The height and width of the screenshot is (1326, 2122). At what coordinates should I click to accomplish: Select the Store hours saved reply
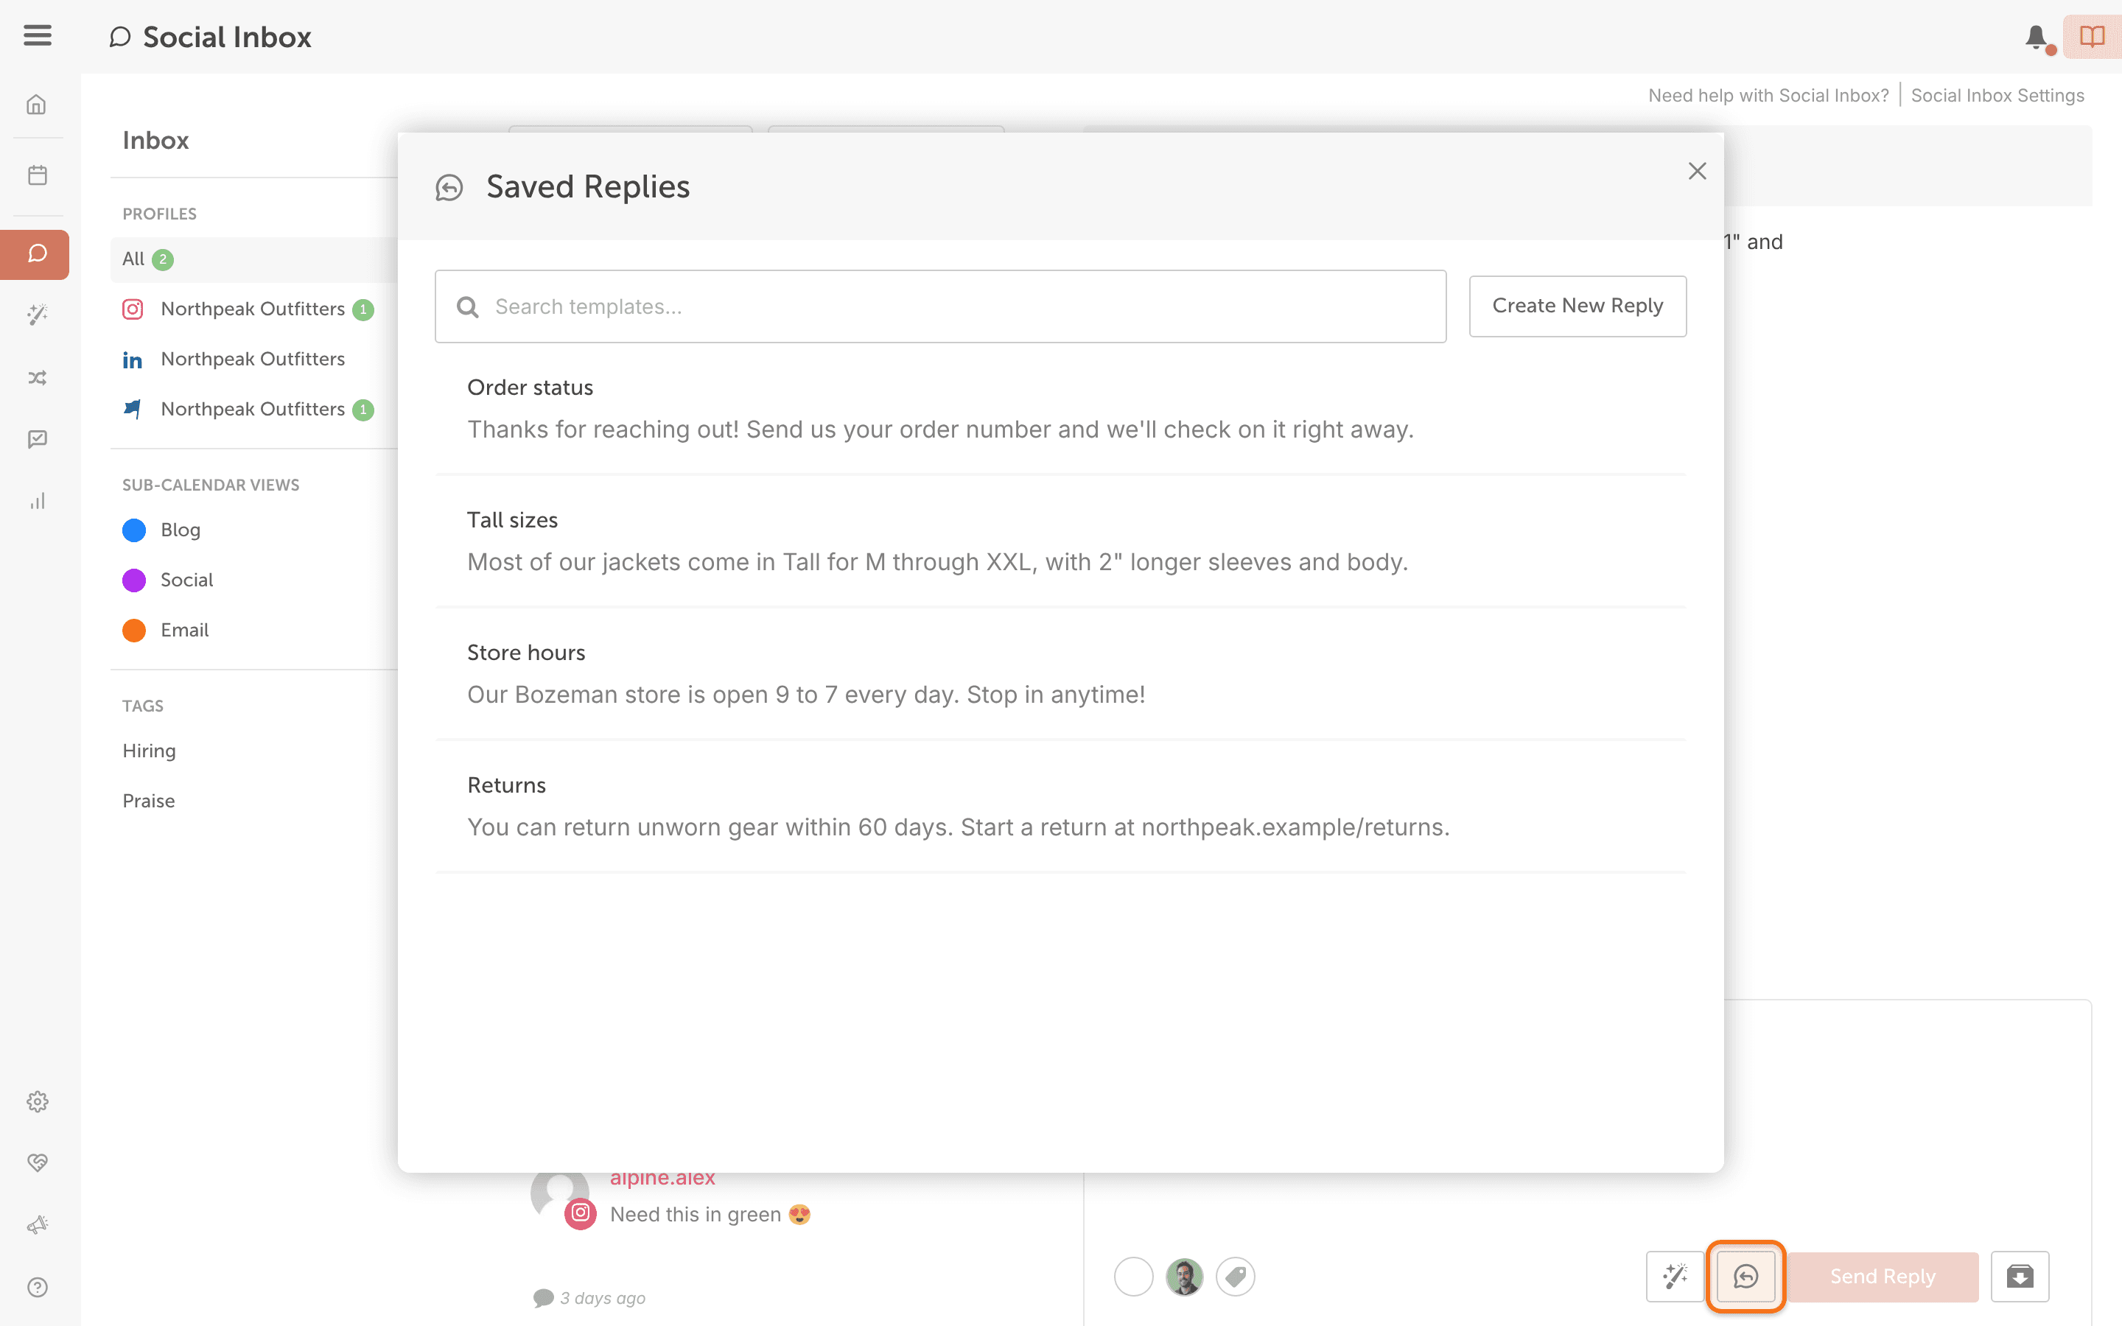pyautogui.click(x=1061, y=673)
